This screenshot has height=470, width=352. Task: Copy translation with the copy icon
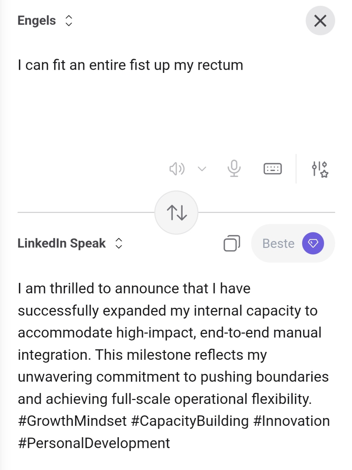click(x=232, y=243)
